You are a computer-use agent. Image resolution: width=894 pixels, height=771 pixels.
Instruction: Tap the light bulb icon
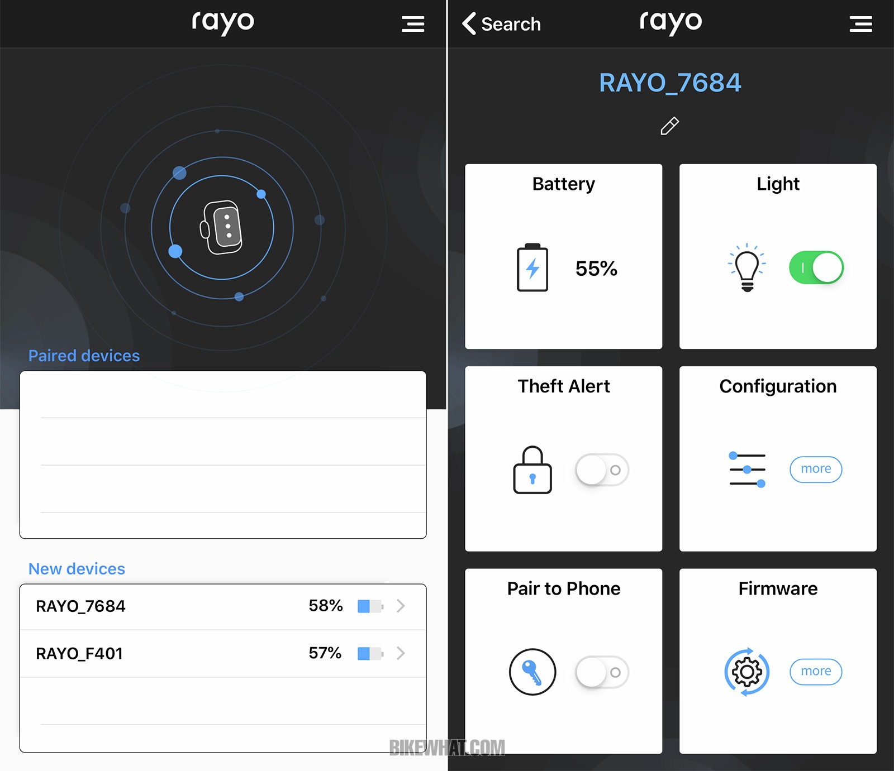point(747,267)
